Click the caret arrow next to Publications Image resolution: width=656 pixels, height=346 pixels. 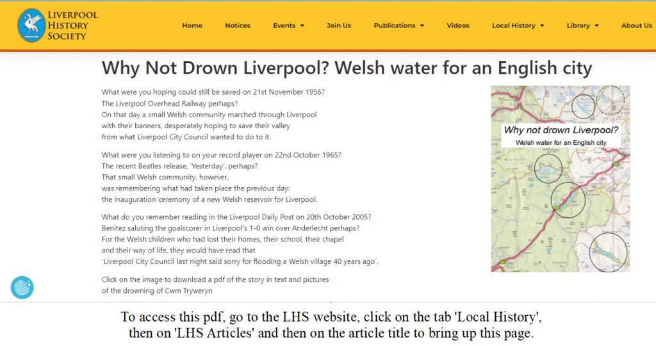point(422,26)
